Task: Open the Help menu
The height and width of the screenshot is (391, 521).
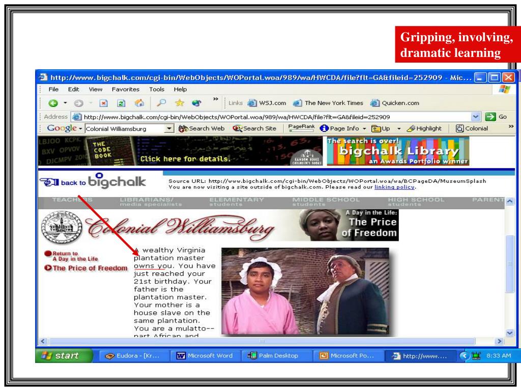Action: click(x=180, y=89)
